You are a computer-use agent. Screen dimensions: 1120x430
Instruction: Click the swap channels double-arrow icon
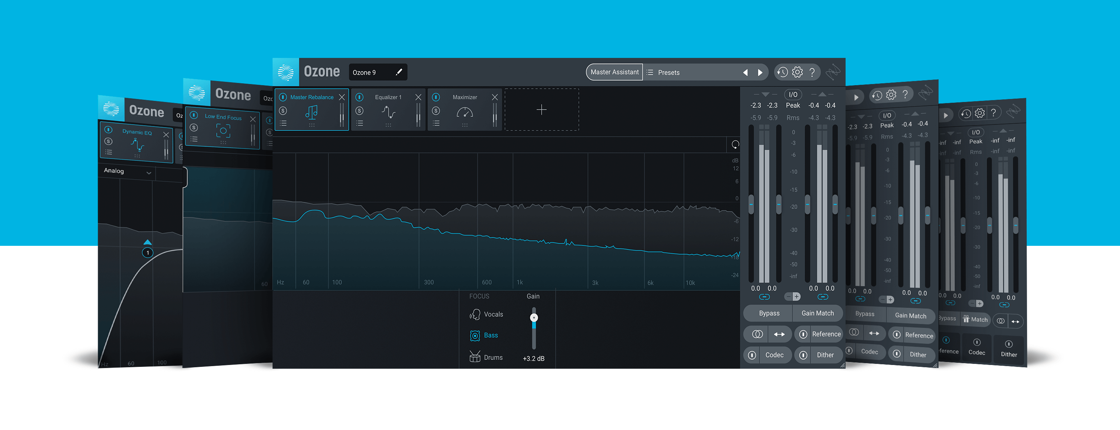tap(780, 334)
